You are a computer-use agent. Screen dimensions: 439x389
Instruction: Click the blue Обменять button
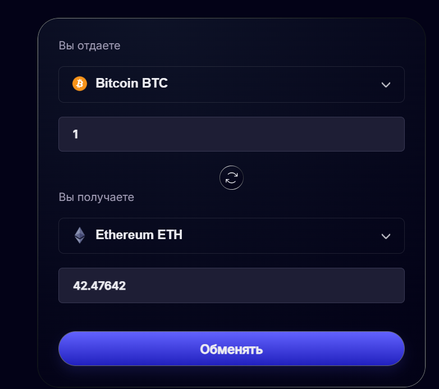click(x=231, y=349)
